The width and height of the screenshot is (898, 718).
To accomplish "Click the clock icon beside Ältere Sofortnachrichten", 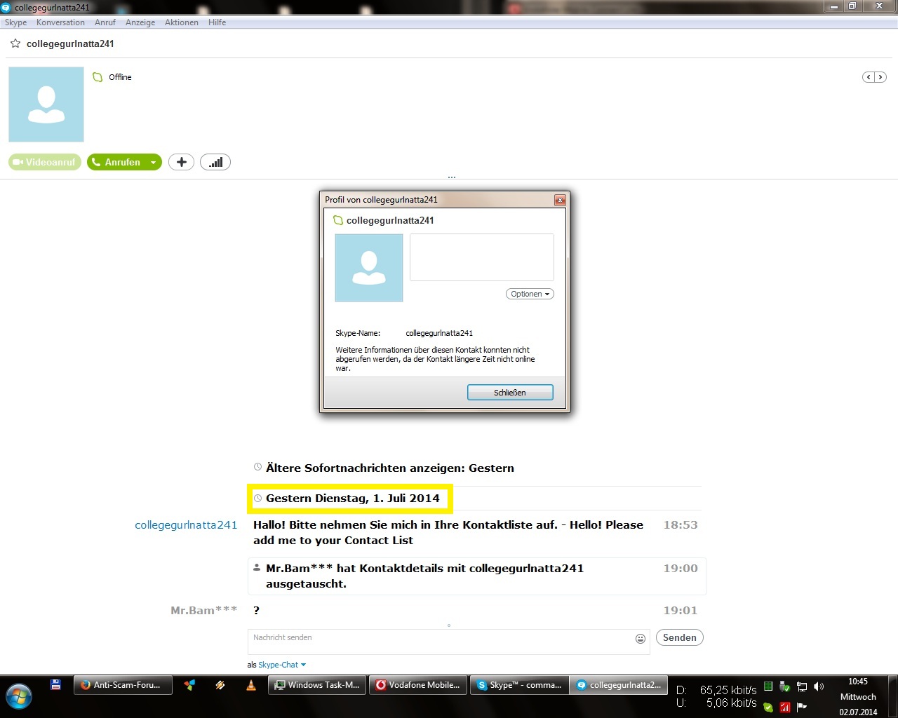I will tap(257, 467).
